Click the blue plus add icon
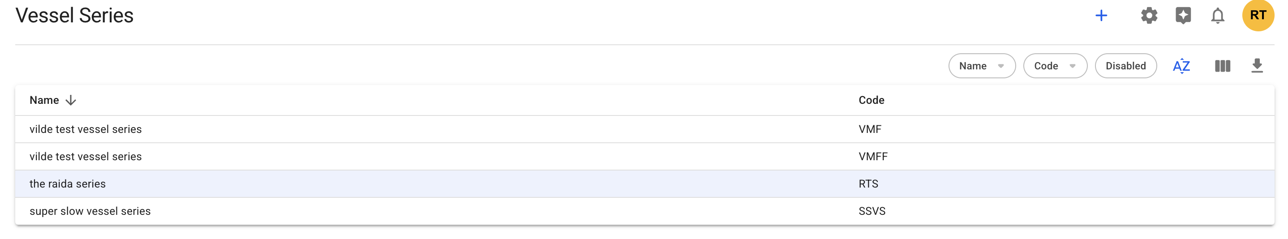The image size is (1288, 239). [x=1101, y=16]
